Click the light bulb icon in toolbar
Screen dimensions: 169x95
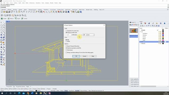point(54,12)
